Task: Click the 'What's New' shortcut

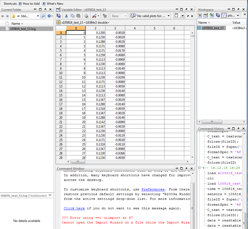Action: click(x=55, y=4)
